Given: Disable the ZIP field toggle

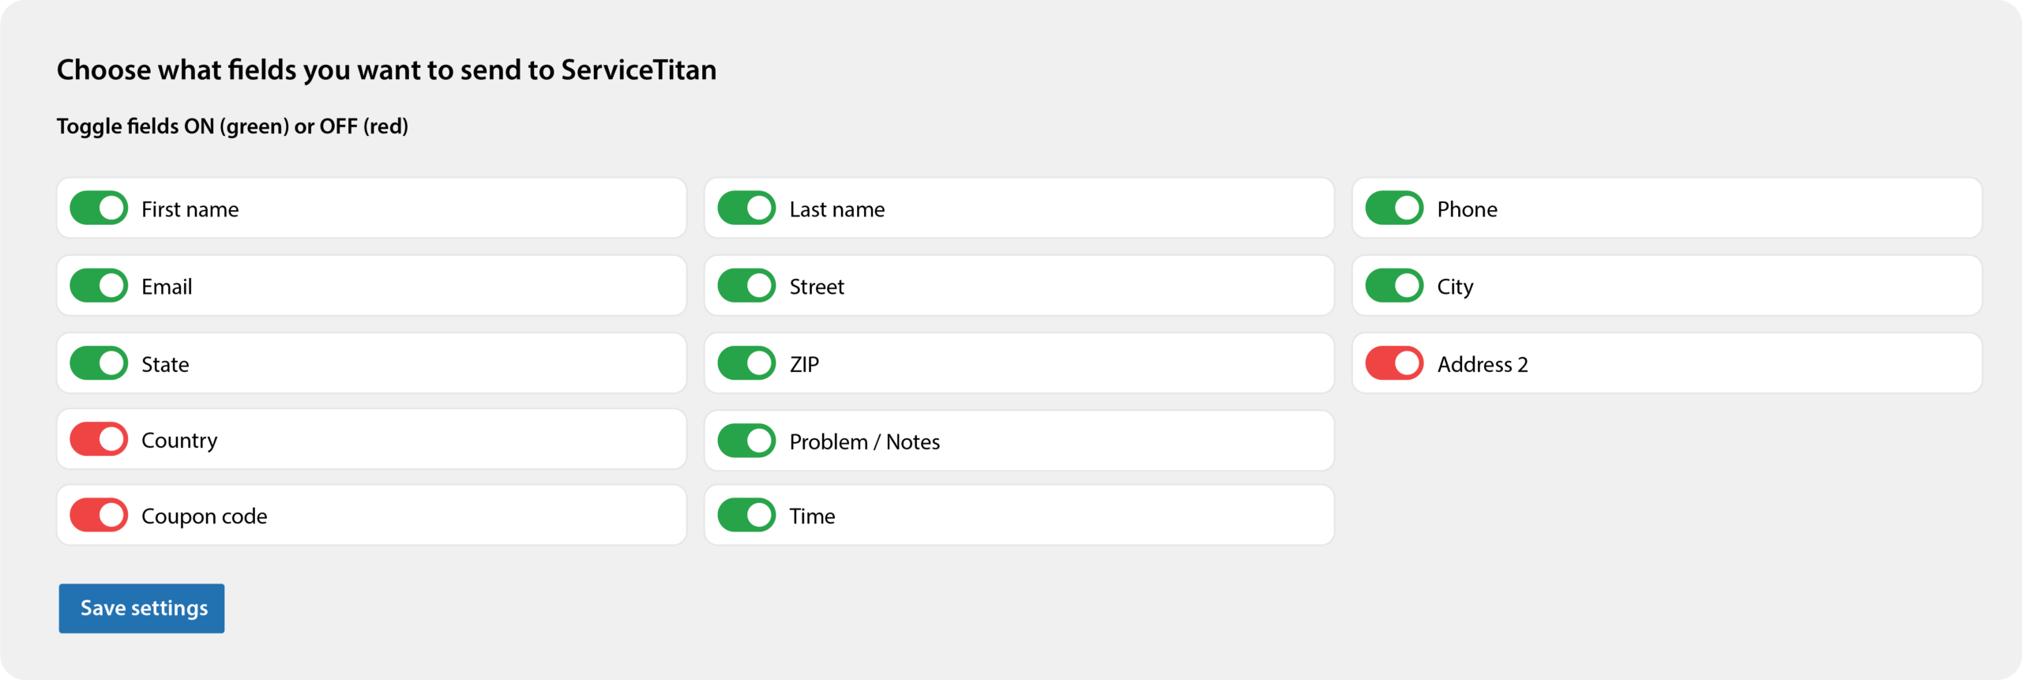Looking at the screenshot, I should (746, 363).
